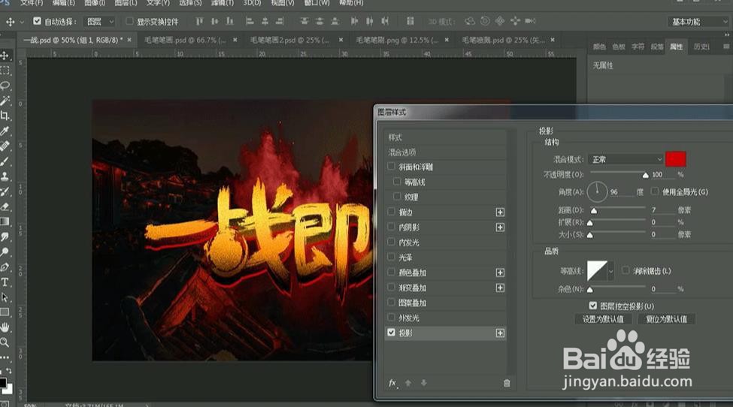Enable the 内阴影 effect checkbox

point(391,226)
